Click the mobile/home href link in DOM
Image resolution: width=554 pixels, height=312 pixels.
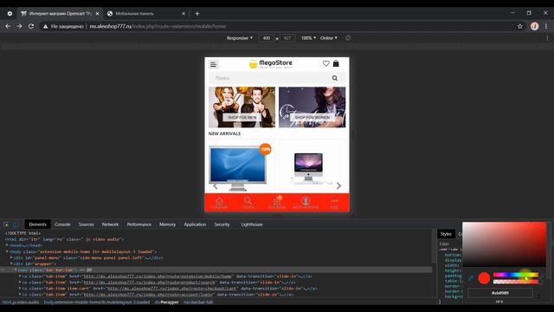pyautogui.click(x=158, y=276)
